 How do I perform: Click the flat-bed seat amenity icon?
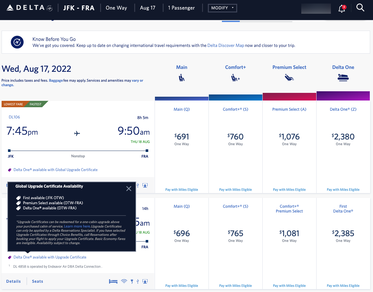point(113,281)
